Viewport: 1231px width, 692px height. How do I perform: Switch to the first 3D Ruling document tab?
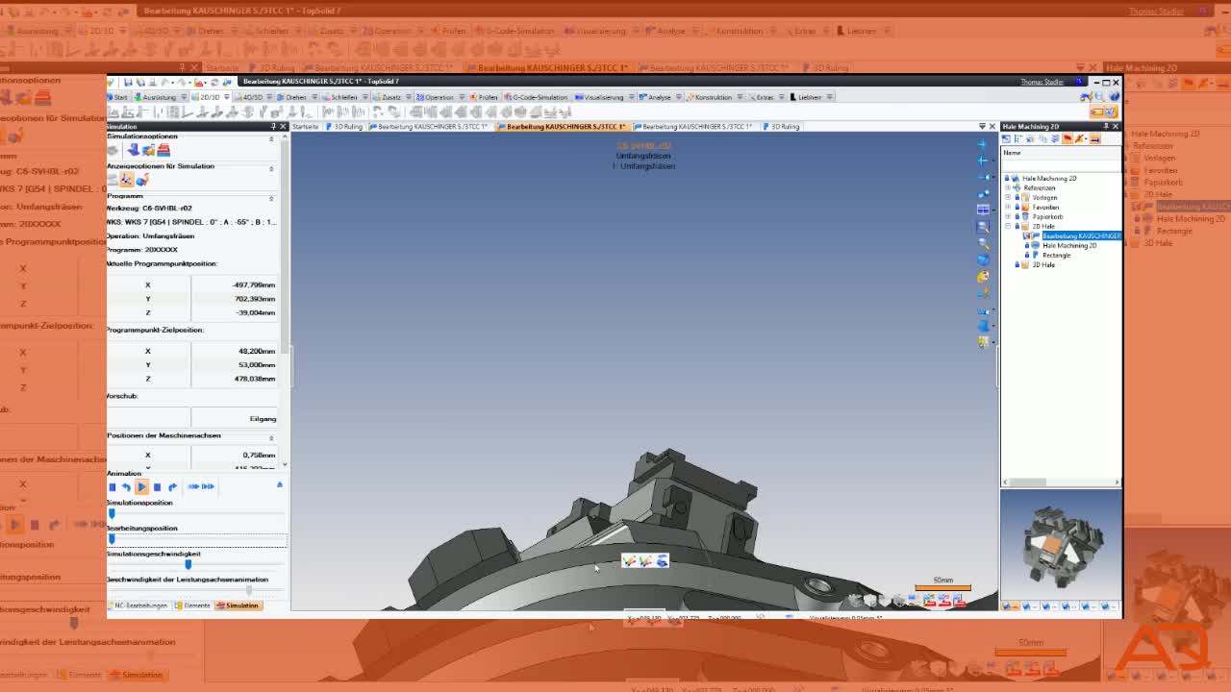click(x=345, y=127)
